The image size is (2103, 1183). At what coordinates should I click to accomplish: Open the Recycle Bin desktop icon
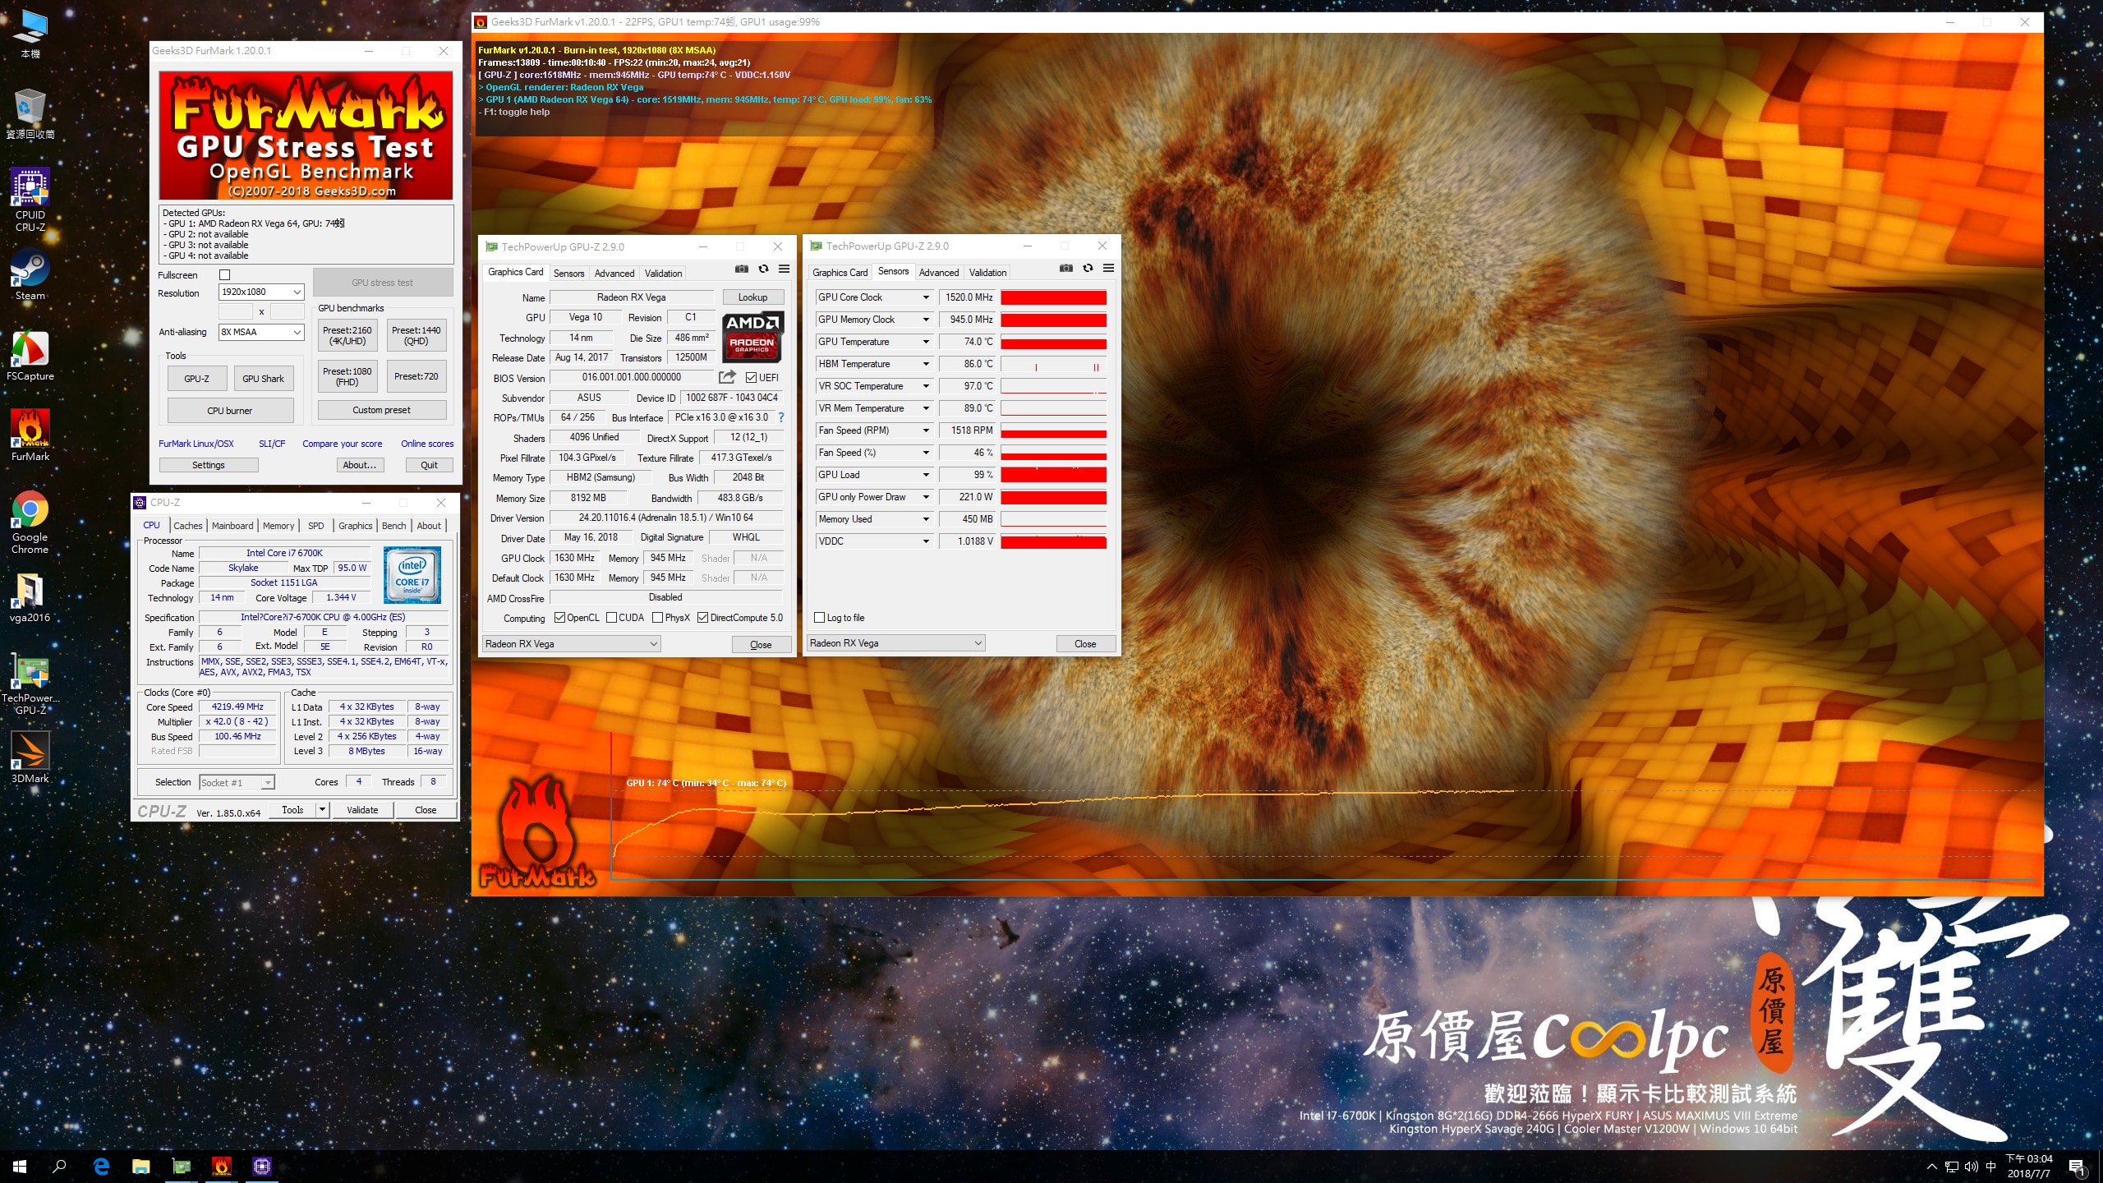[30, 114]
